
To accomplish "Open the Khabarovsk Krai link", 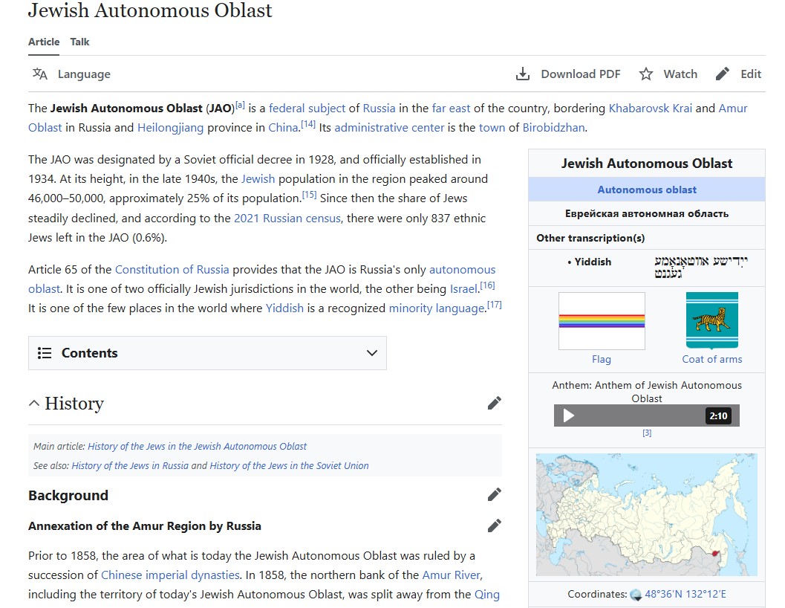I will pos(651,109).
